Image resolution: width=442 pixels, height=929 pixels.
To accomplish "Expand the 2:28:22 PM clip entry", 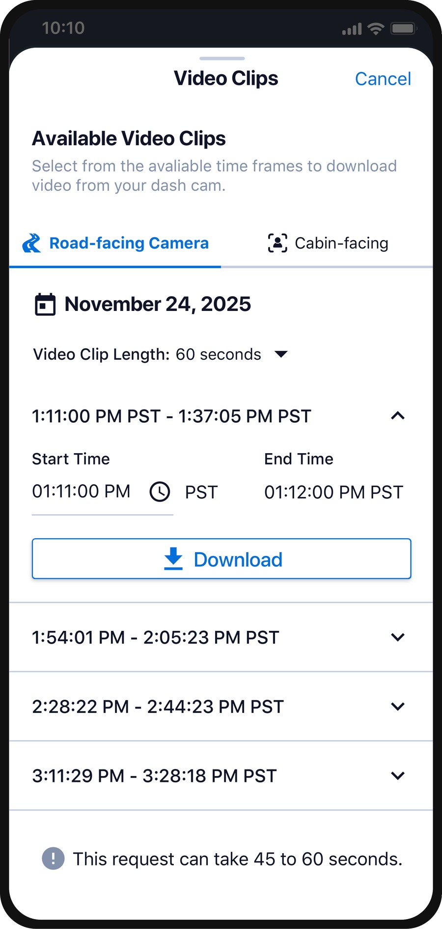I will (x=398, y=706).
